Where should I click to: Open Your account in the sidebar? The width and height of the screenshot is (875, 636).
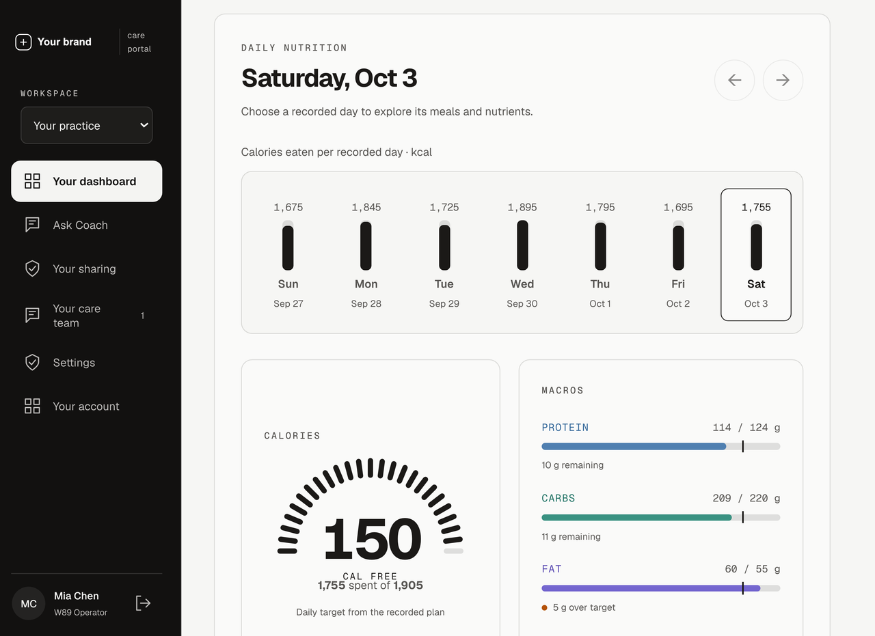point(87,406)
